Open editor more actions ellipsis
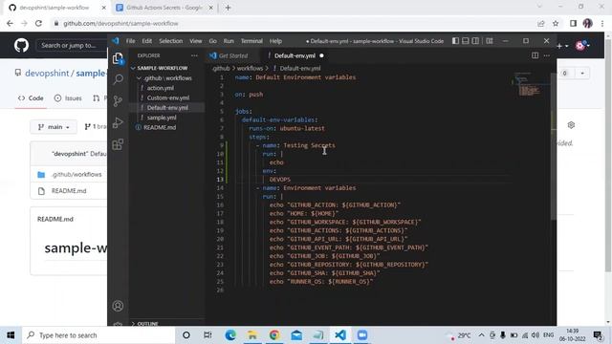The height and width of the screenshot is (344, 612). (547, 55)
